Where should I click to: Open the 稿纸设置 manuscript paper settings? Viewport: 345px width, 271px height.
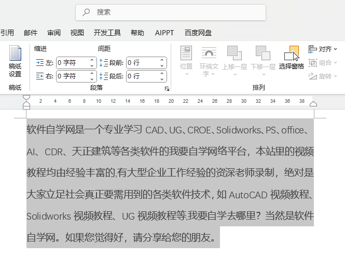click(15, 61)
